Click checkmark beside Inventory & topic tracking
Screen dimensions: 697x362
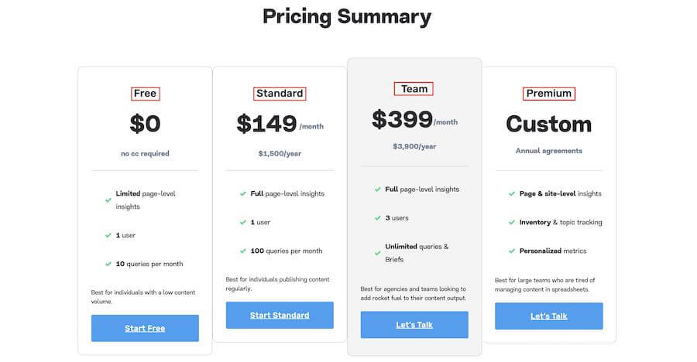point(512,223)
